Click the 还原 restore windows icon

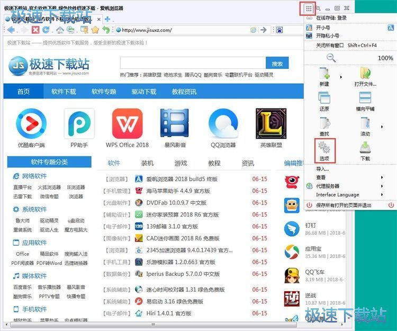(x=324, y=98)
